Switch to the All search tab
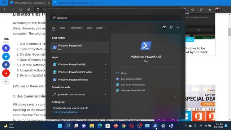 pyautogui.click(x=54, y=28)
